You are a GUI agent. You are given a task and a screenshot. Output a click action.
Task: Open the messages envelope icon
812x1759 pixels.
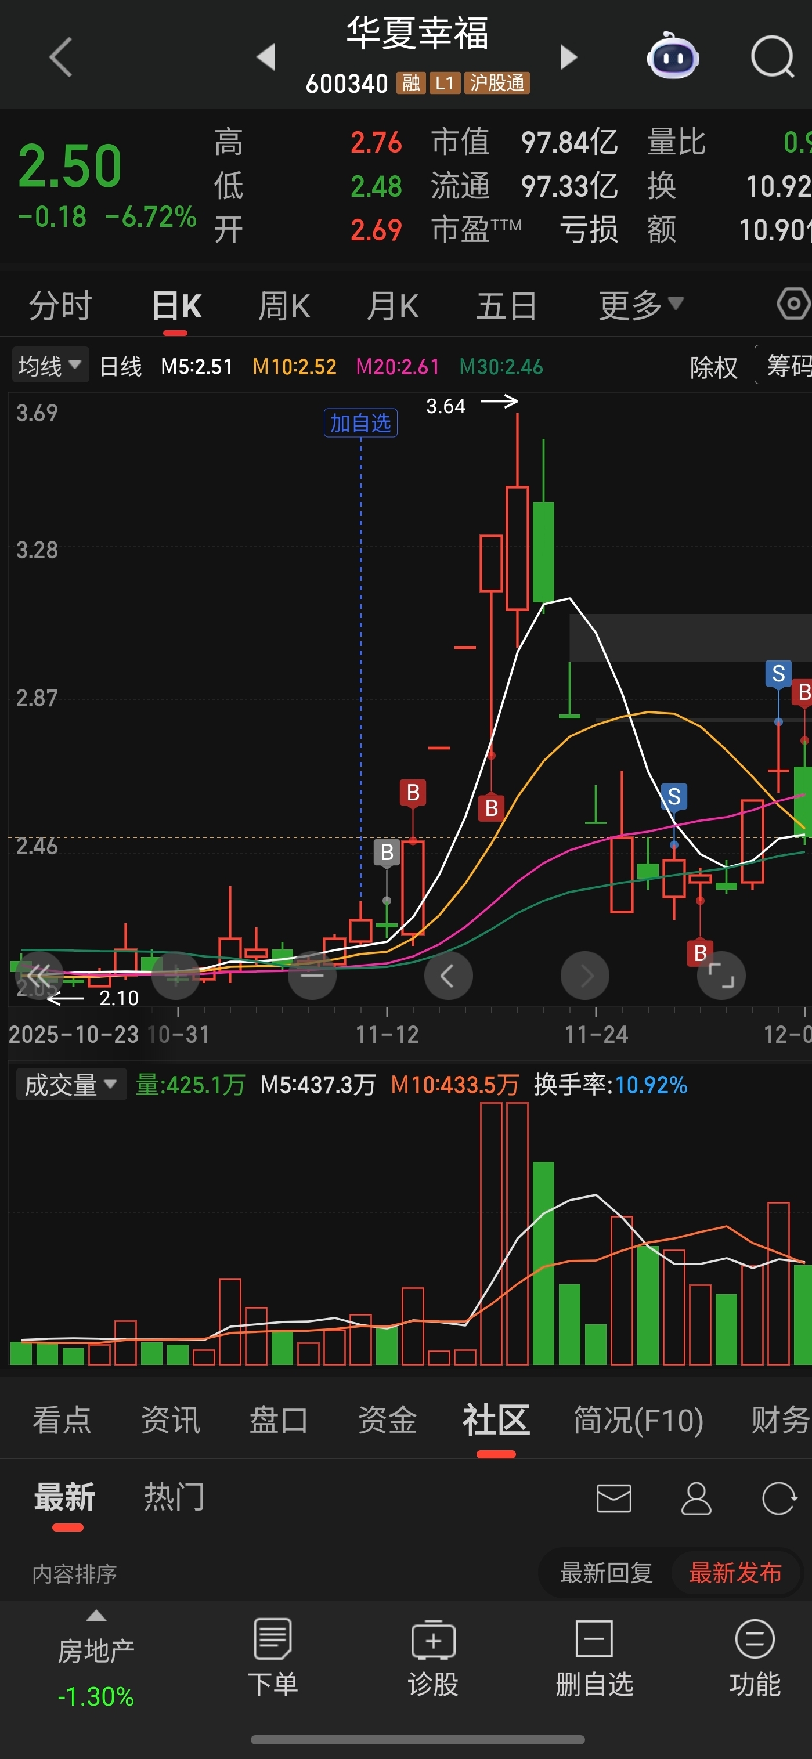tap(613, 1497)
